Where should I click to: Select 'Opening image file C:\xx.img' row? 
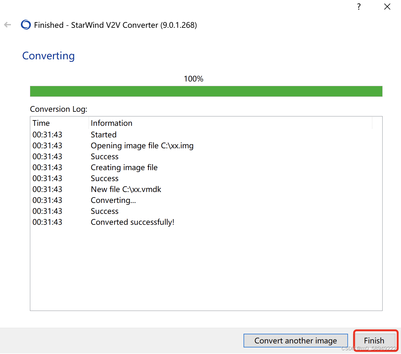[206, 145]
